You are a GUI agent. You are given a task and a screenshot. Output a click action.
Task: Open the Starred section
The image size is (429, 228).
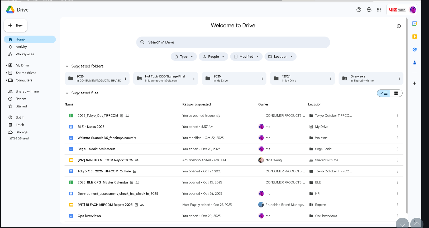pos(21,106)
